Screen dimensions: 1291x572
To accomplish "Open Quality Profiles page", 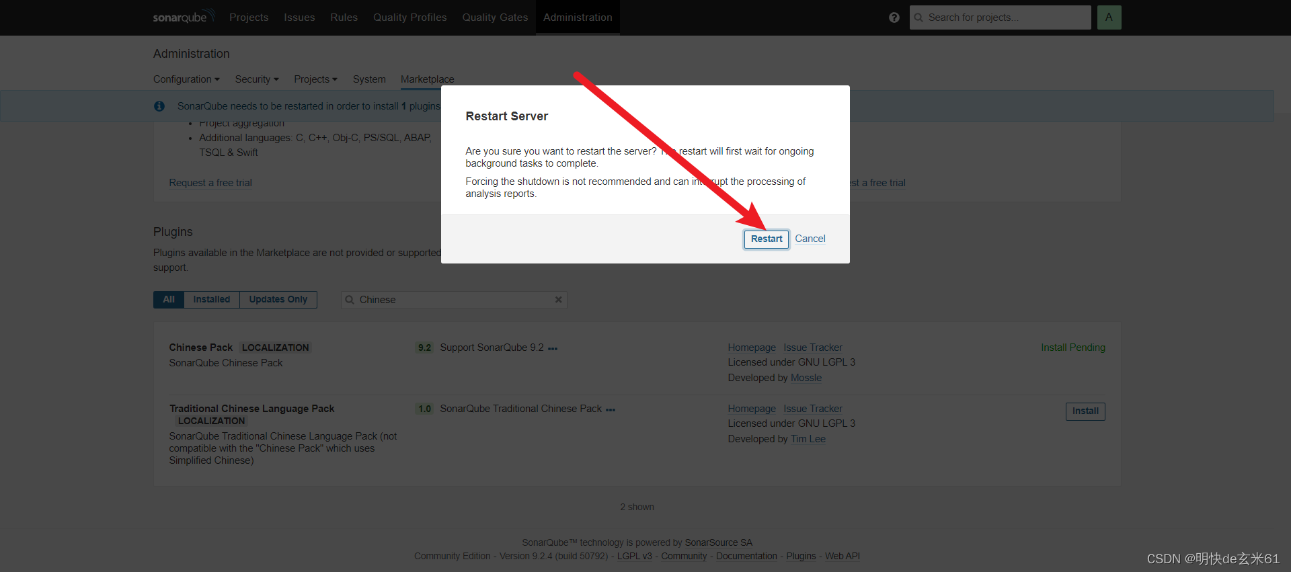I will [409, 17].
